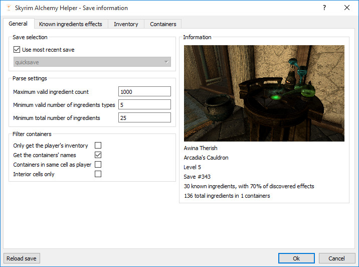The image size is (359, 267).
Task: Click the Skyrim Alchemy Helper title icon
Action: click(x=9, y=8)
